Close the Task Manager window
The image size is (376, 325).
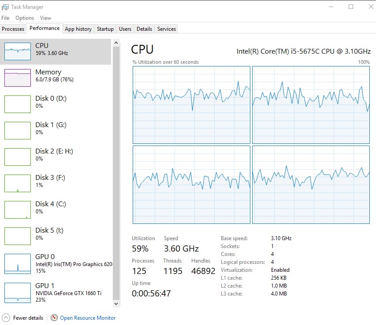click(x=371, y=7)
